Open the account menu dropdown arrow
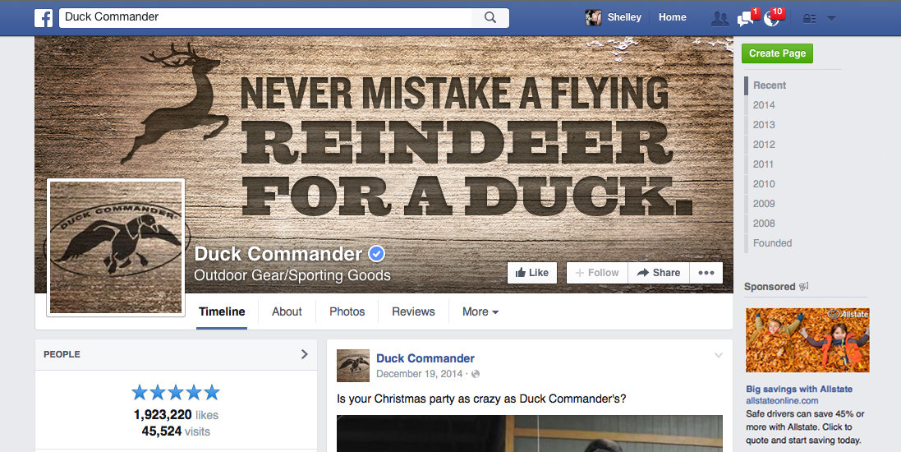 831,18
